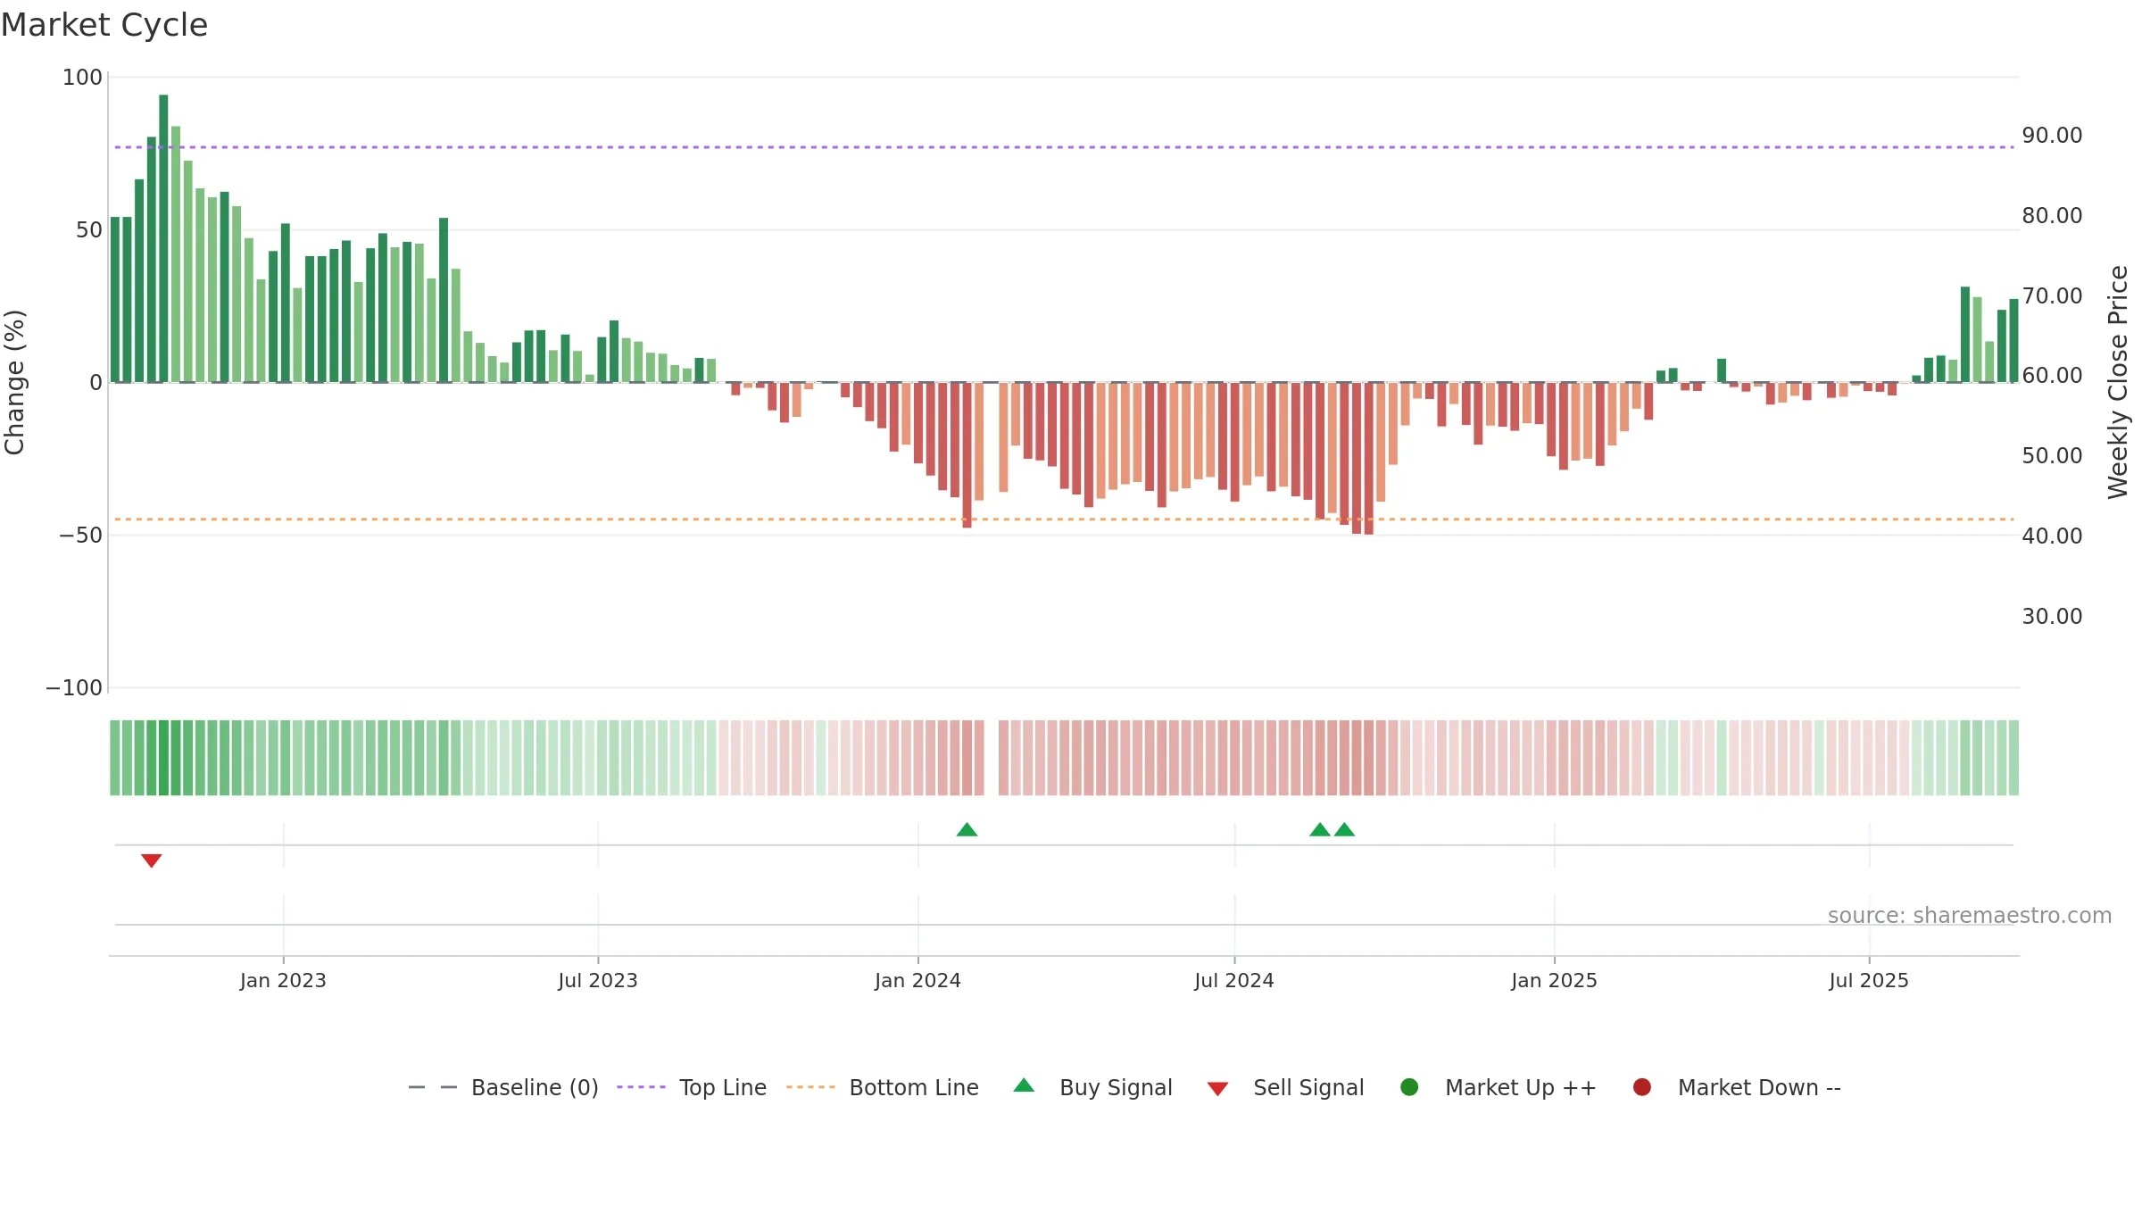2142x1205 pixels.
Task: Click the 100 left axis tick
Action: (x=82, y=78)
